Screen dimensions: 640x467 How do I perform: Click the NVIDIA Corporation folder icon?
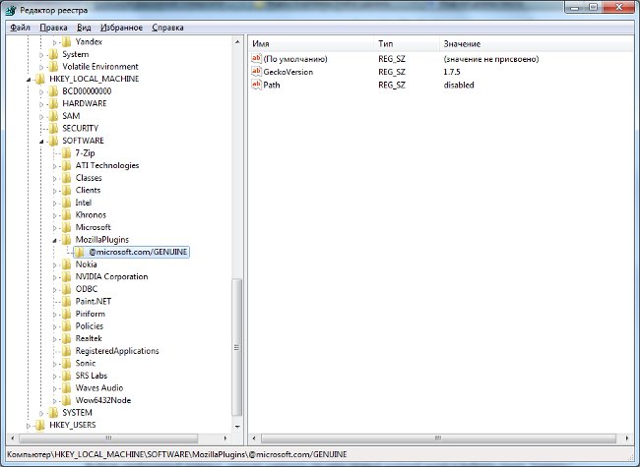coord(66,276)
